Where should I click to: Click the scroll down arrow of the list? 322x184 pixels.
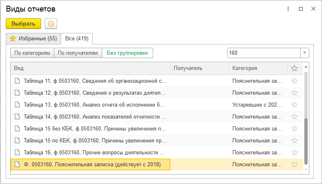[x=306, y=170]
